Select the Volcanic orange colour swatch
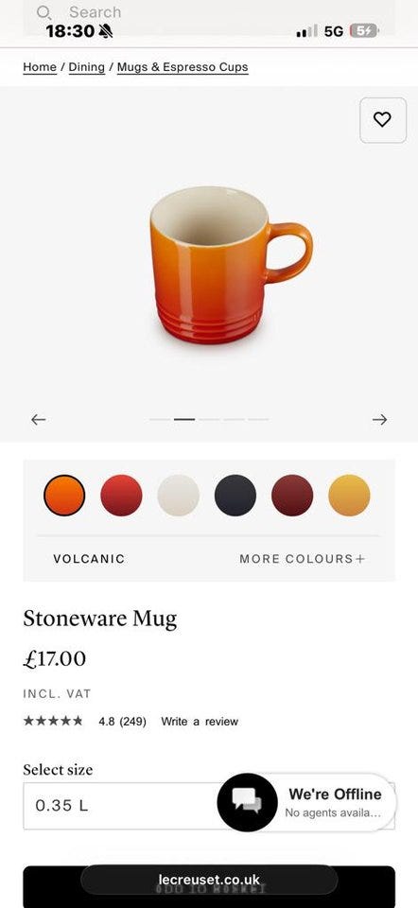 64,495
